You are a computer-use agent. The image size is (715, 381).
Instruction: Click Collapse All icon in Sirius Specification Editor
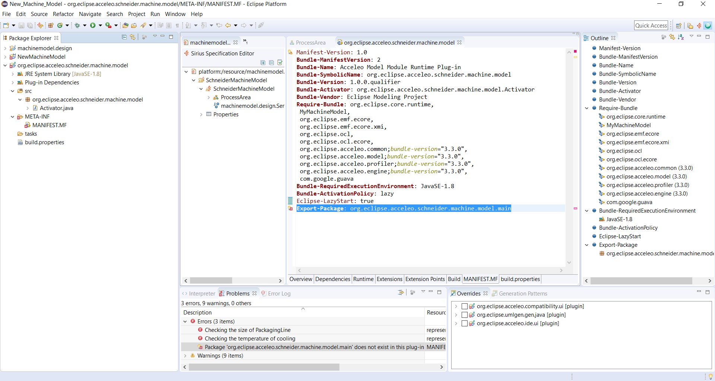click(272, 63)
